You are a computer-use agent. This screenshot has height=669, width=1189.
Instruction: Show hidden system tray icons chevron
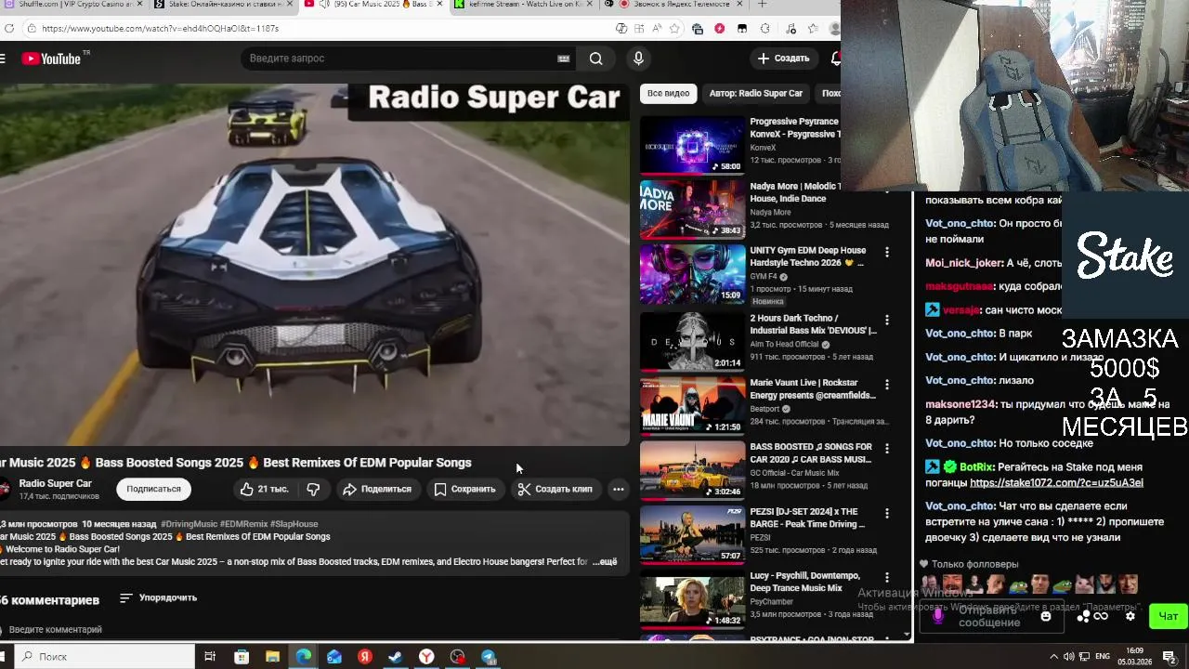click(x=1053, y=657)
